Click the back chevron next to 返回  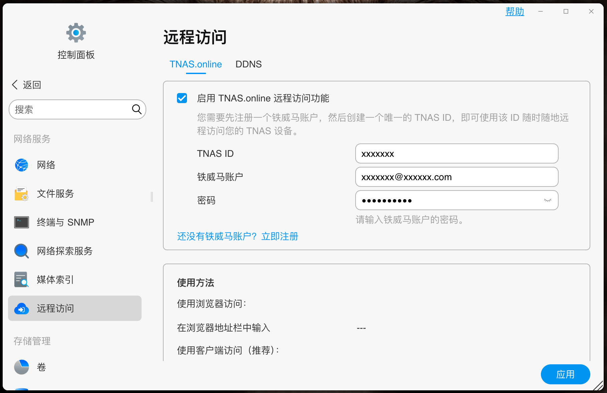pyautogui.click(x=15, y=85)
